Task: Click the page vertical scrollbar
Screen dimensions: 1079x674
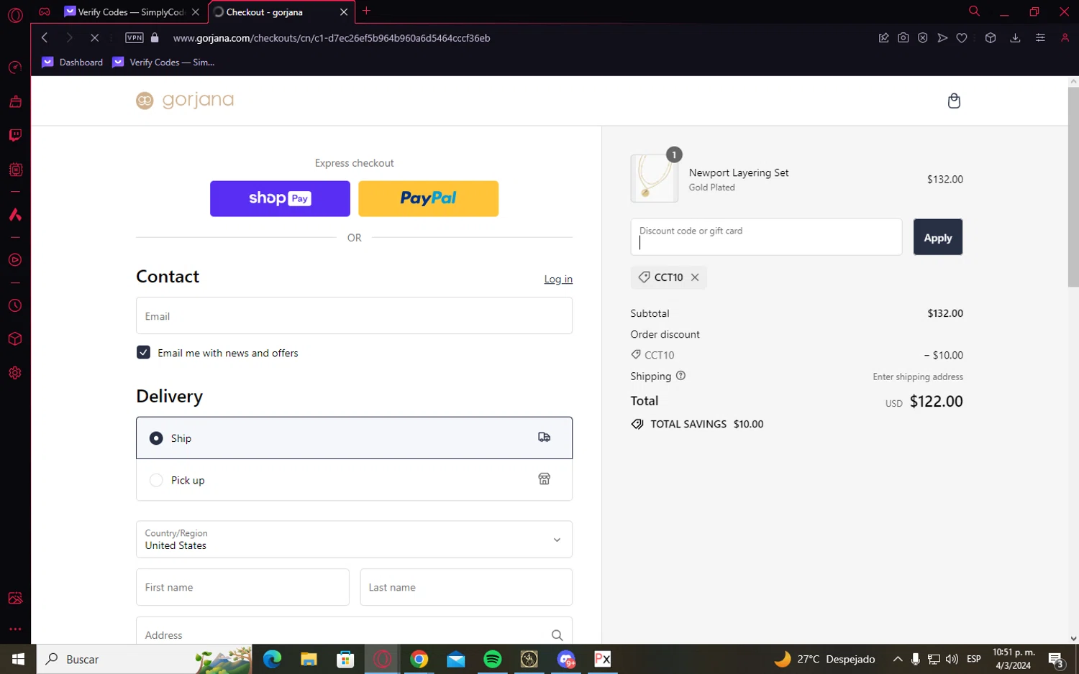Action: (1073, 187)
